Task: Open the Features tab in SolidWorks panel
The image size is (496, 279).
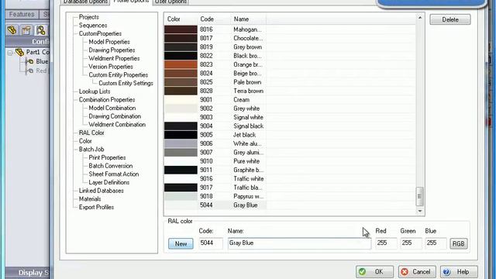Action: (22, 14)
